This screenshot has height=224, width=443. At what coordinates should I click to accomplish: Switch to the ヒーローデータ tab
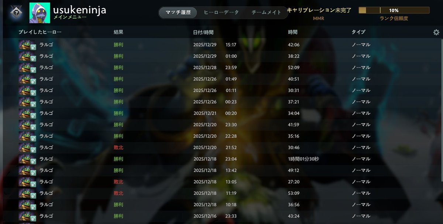point(221,13)
